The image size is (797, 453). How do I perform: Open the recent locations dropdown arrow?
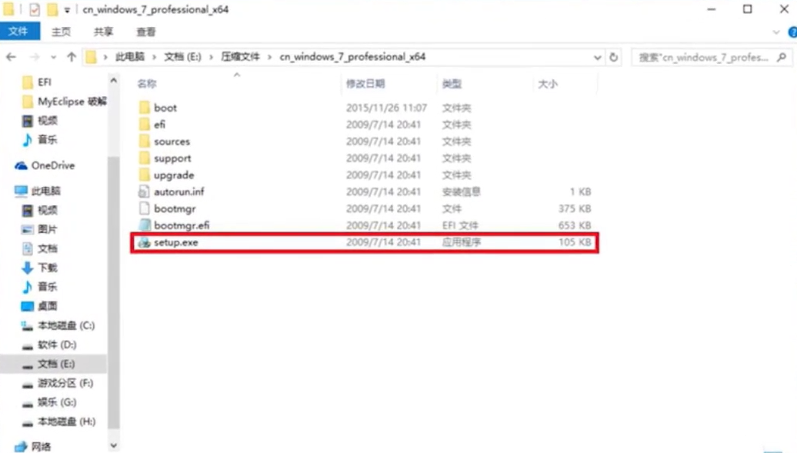click(x=53, y=57)
